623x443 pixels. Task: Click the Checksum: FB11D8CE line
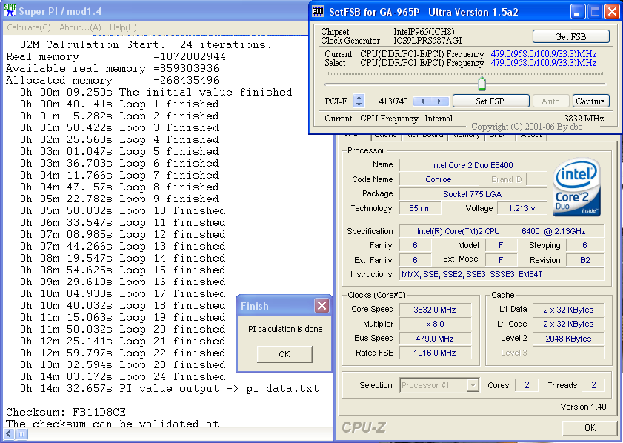pyautogui.click(x=66, y=412)
